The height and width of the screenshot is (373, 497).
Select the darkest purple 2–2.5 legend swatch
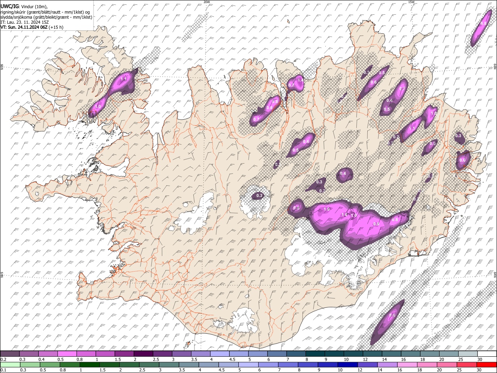point(143,354)
